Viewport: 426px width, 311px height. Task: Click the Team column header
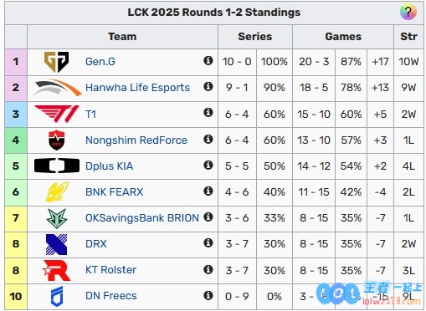pos(122,37)
